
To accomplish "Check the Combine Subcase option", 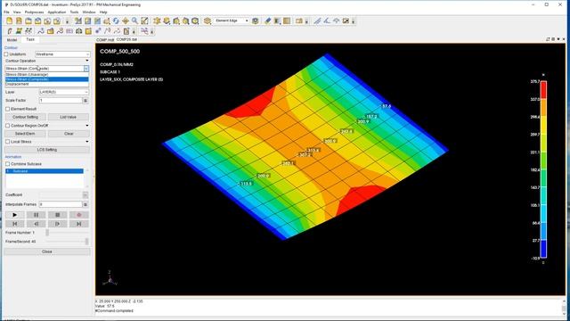I will point(8,164).
